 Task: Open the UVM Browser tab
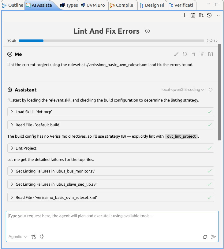pyautogui.click(x=93, y=5)
